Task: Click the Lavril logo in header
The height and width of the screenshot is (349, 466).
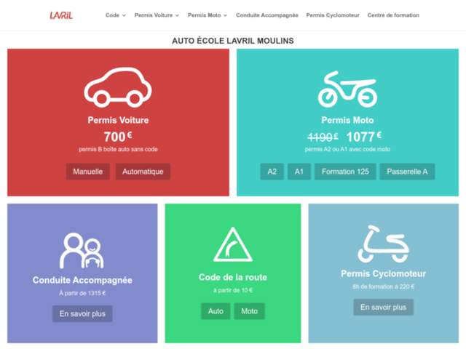Action: 61,15
